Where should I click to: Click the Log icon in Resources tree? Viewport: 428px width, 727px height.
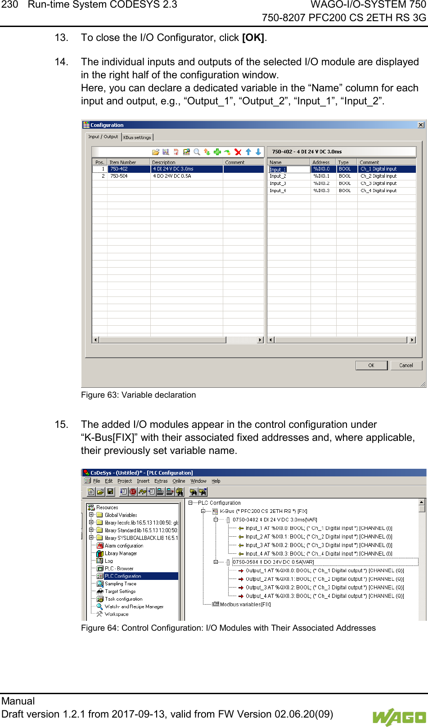[x=100, y=561]
